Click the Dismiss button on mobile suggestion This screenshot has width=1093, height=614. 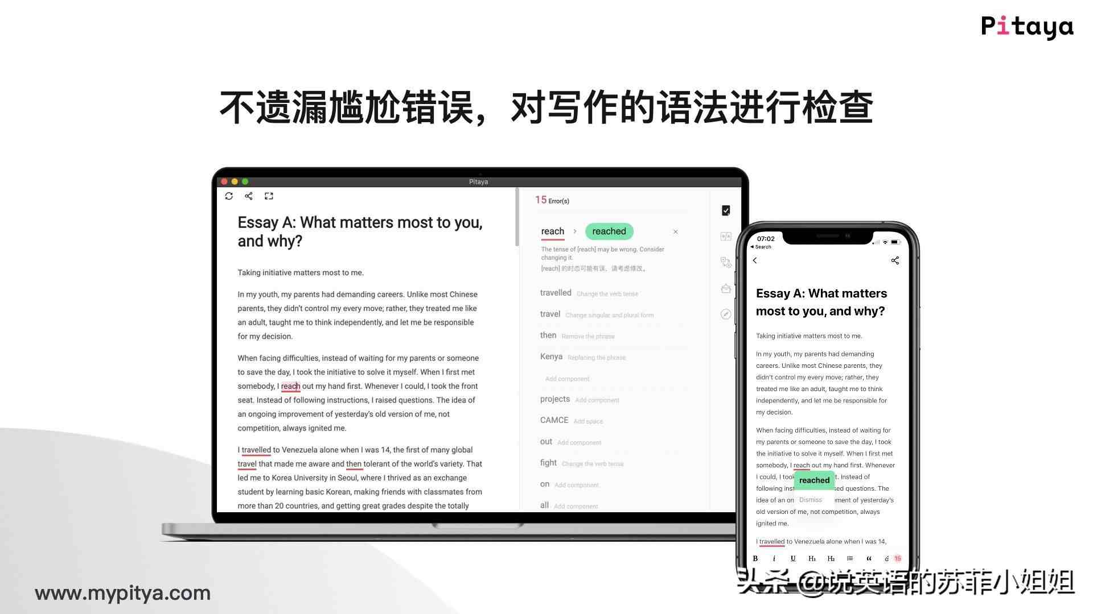click(x=810, y=500)
